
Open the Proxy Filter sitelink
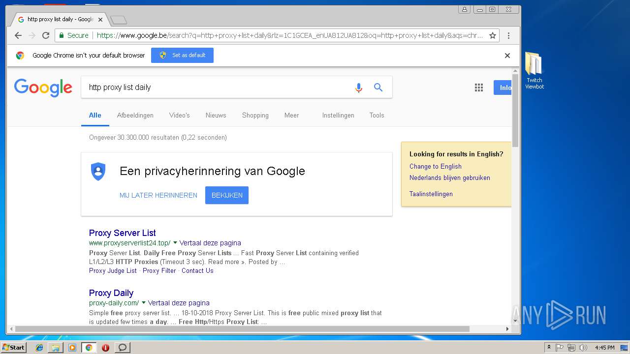(159, 271)
